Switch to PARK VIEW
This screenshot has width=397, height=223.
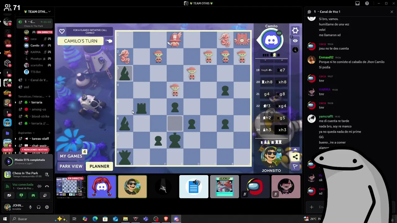(71, 166)
